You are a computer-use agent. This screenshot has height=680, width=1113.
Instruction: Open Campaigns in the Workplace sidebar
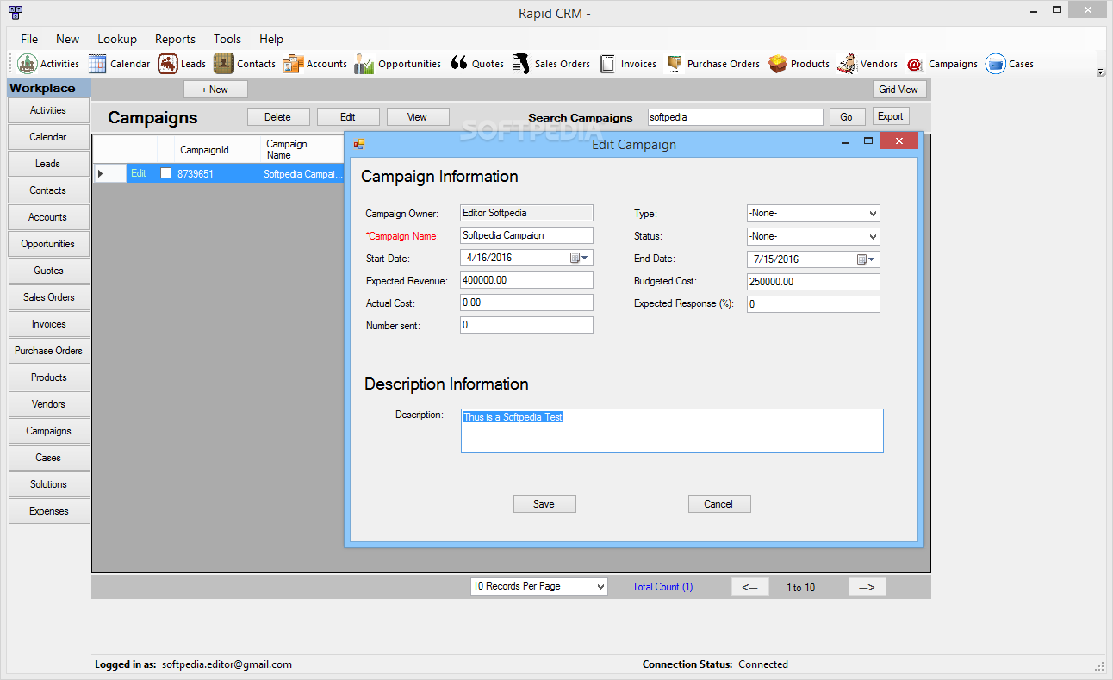point(49,431)
